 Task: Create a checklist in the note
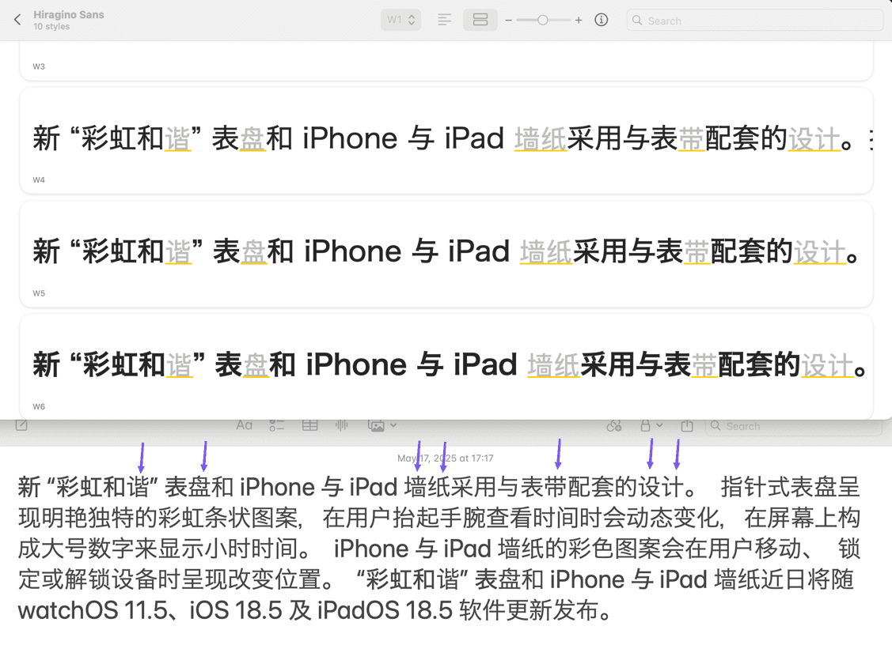tap(277, 424)
